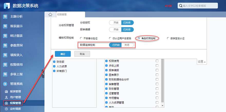Collapse the sidebar with arrow handle
Viewport: 226px width, 112px height.
coord(43,74)
